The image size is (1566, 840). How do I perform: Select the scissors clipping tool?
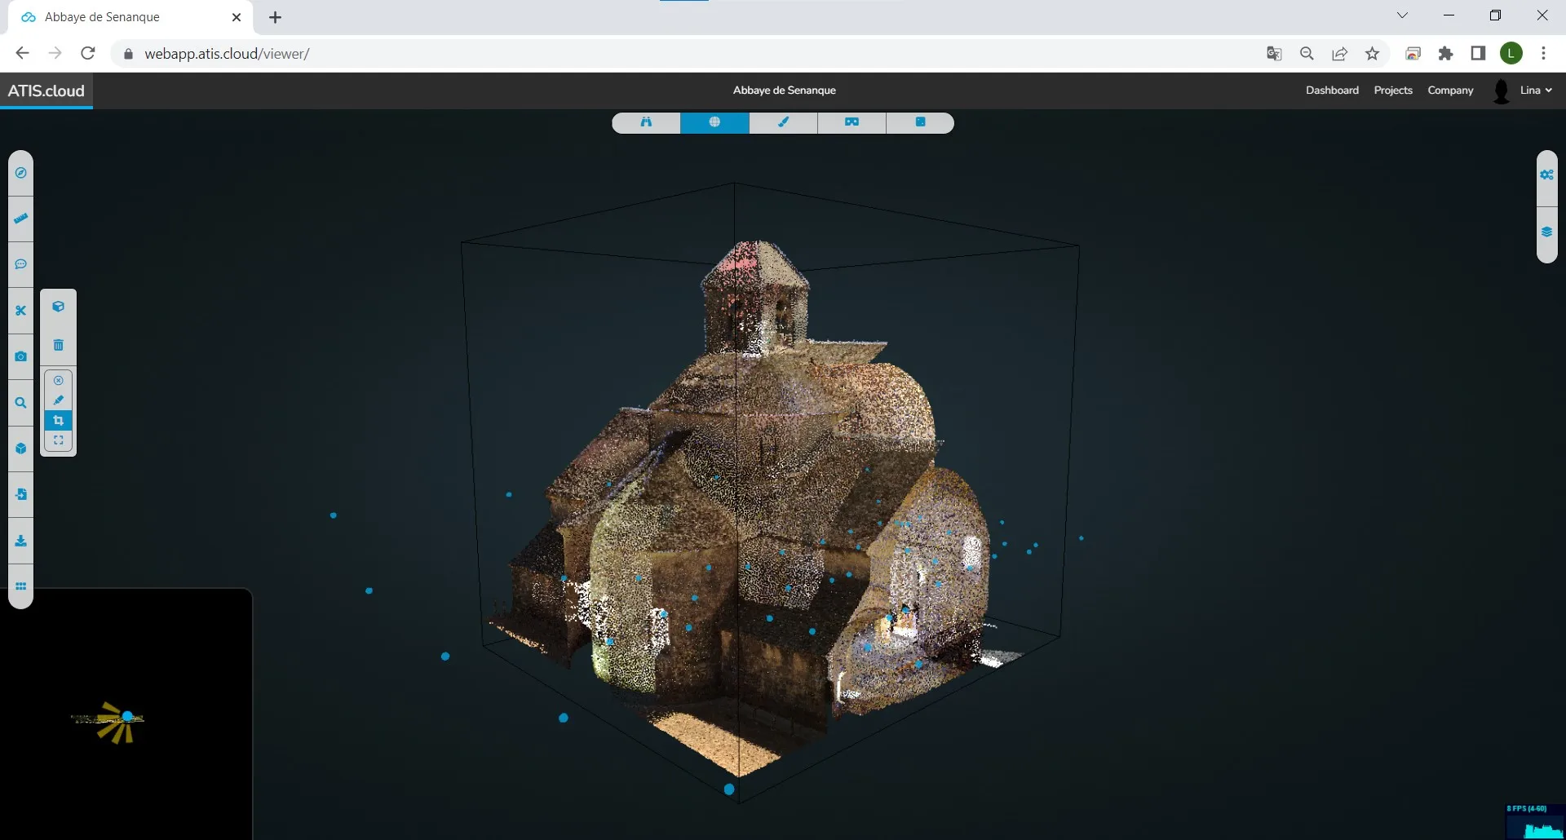pyautogui.click(x=20, y=310)
